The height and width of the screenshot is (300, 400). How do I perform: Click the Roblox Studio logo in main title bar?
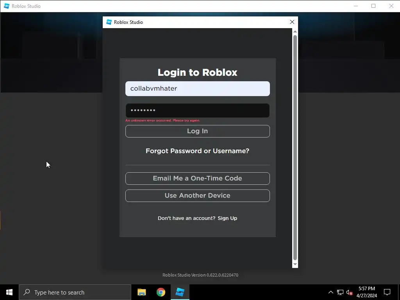(7, 6)
